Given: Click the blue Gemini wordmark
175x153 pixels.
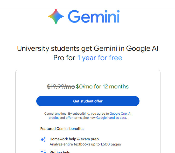Looking at the screenshot, I should pos(94,17).
